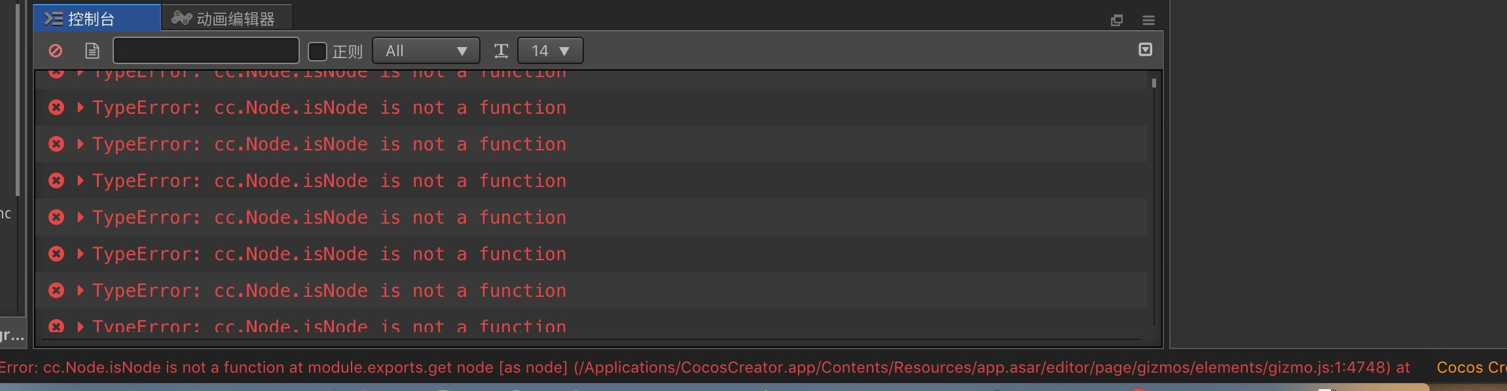Expand the last fully visible TypeError entry
Viewport: 1507px width, 391px height.
[81, 290]
